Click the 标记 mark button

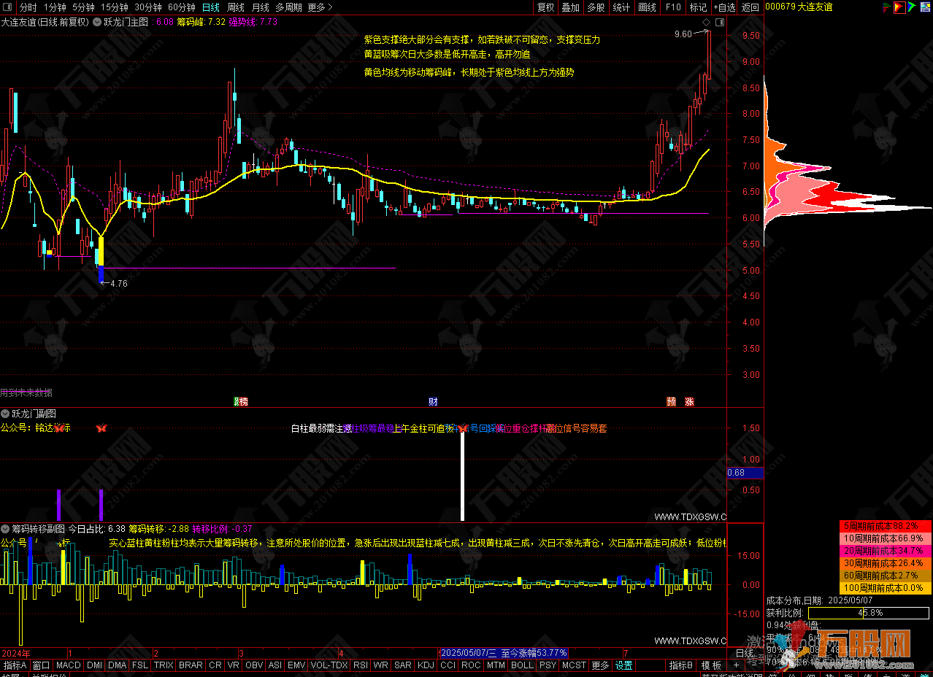point(698,7)
